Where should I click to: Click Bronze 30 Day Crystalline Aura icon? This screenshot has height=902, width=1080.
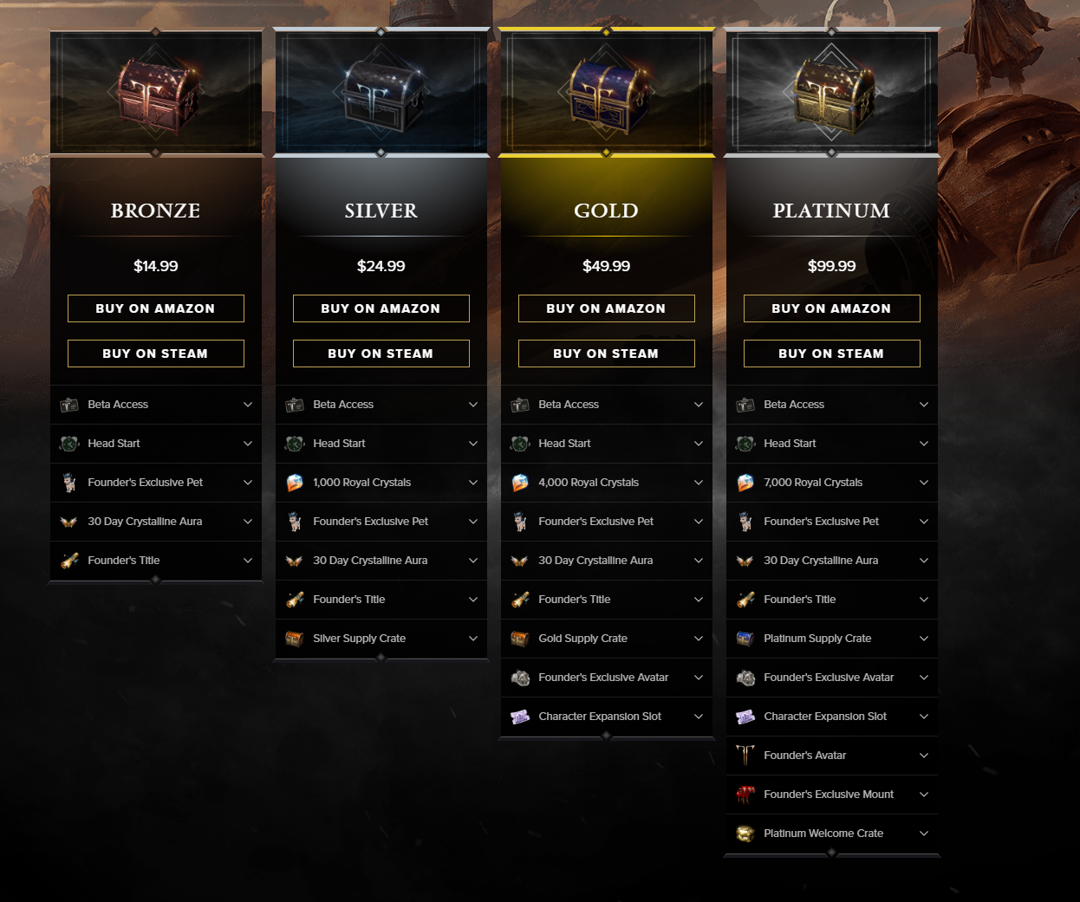[69, 522]
